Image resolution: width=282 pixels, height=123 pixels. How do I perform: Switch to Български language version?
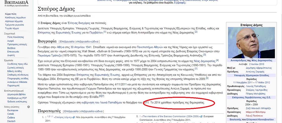[13, 110]
